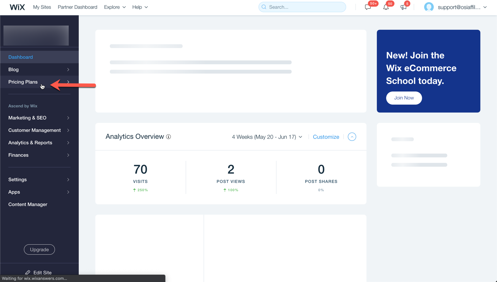Click the user avatar icon
Screen dimensions: 497x282
[429, 7]
